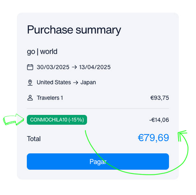Click the end date 13/04/2025
The width and height of the screenshot is (196, 195).
click(95, 67)
